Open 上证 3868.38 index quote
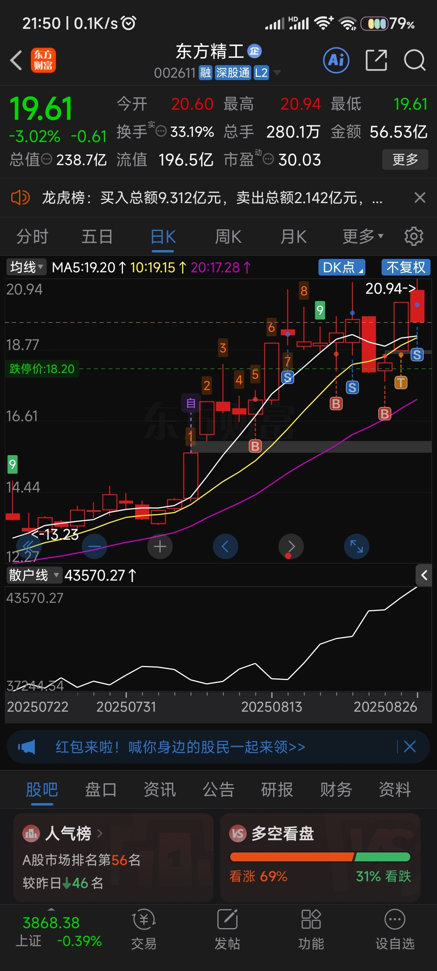437x971 pixels. (x=59, y=932)
